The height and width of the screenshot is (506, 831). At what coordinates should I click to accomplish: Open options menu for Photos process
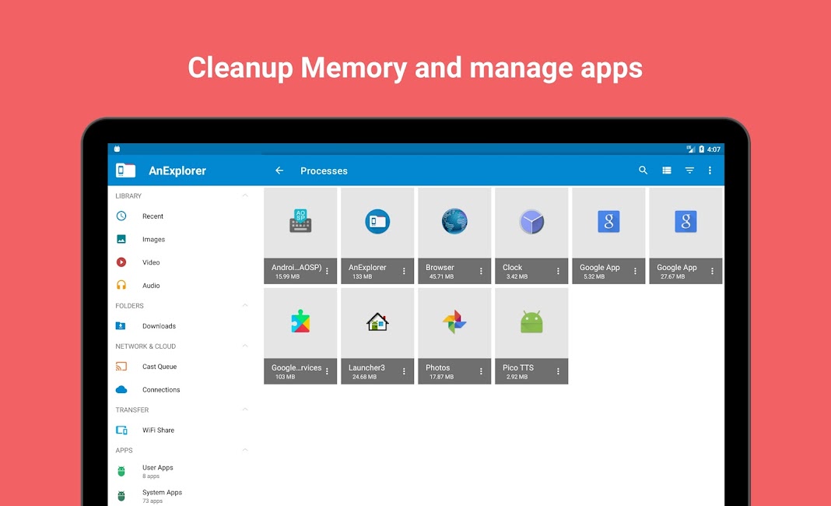click(x=481, y=371)
